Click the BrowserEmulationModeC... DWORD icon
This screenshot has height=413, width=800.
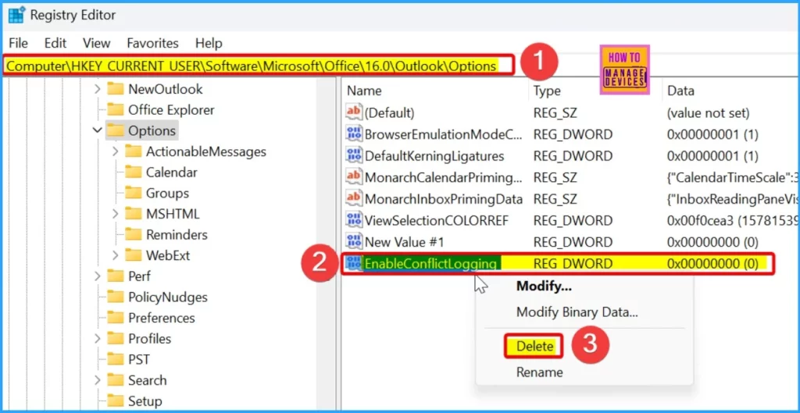tap(354, 134)
